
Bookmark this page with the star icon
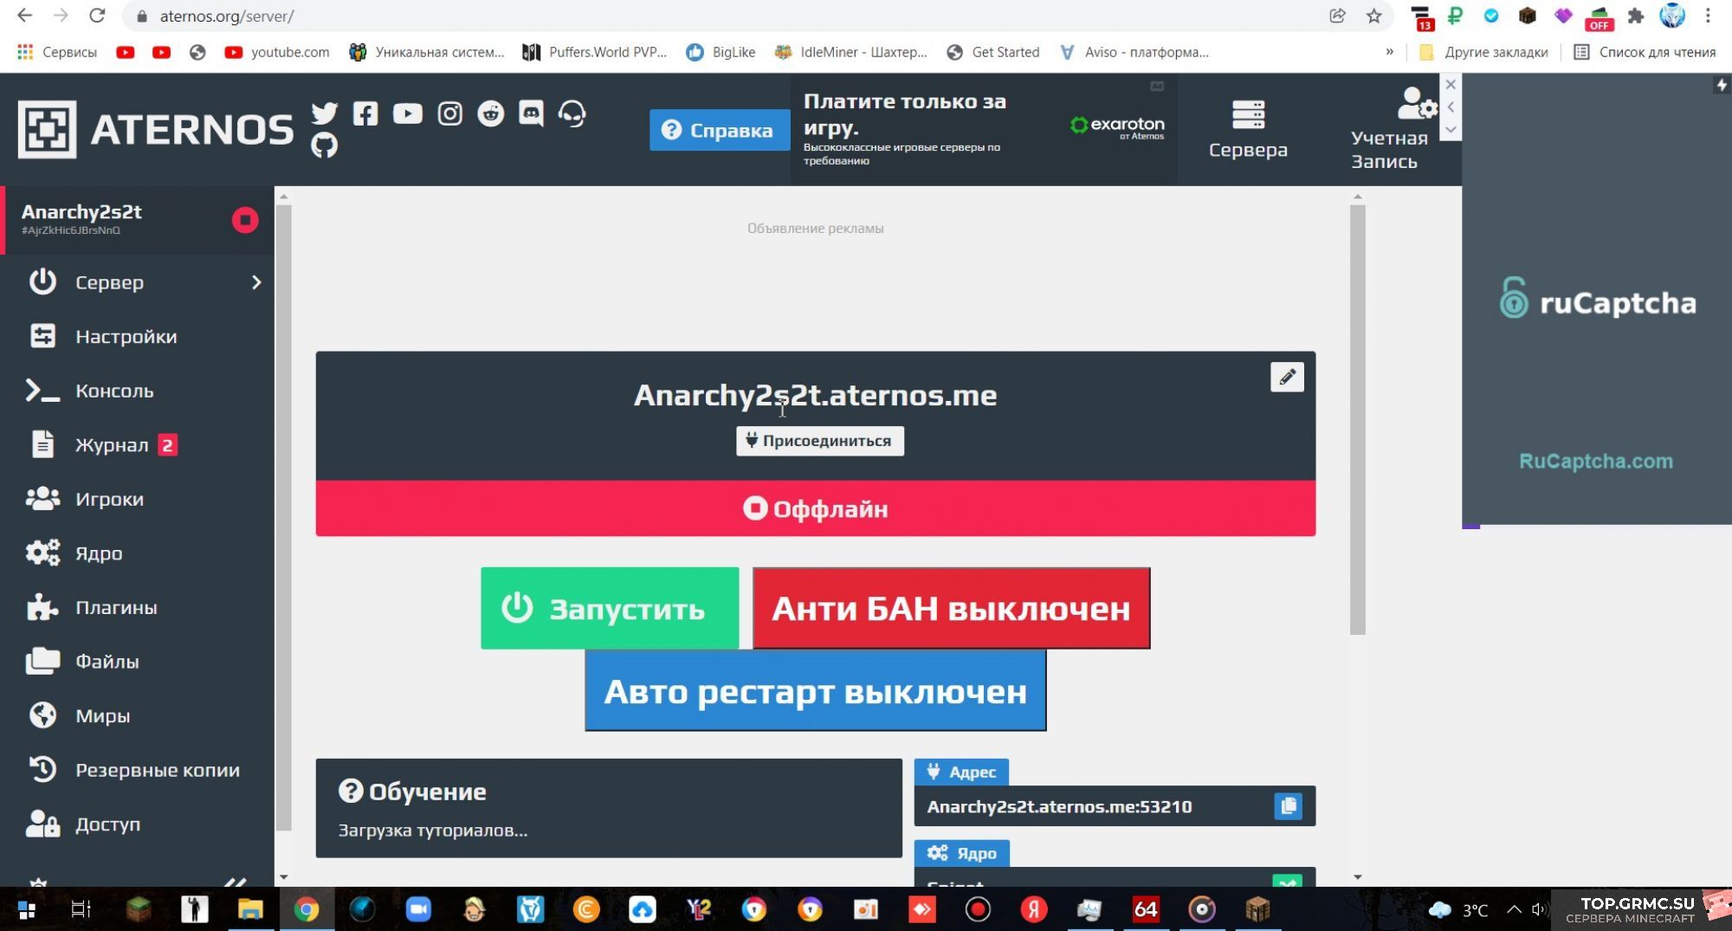(1374, 16)
